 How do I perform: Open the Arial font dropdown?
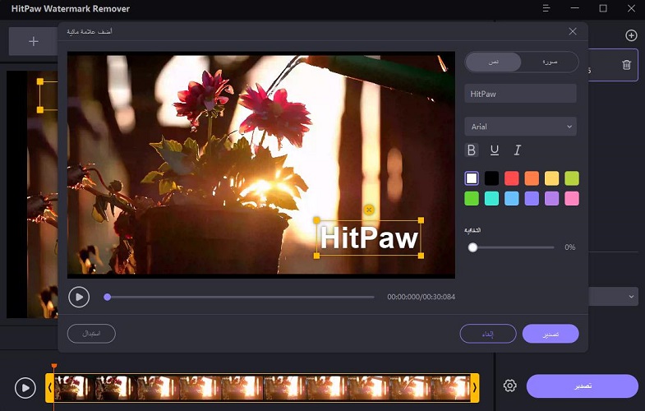coord(520,127)
